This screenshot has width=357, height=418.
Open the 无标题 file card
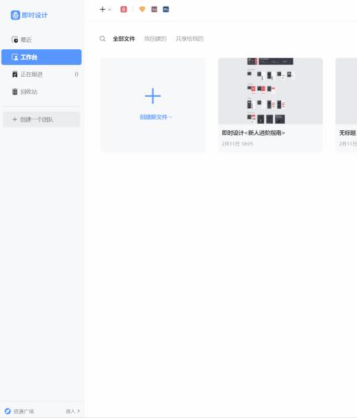tap(347, 105)
